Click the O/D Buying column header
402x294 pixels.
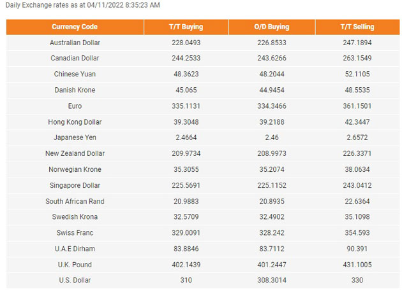(272, 27)
